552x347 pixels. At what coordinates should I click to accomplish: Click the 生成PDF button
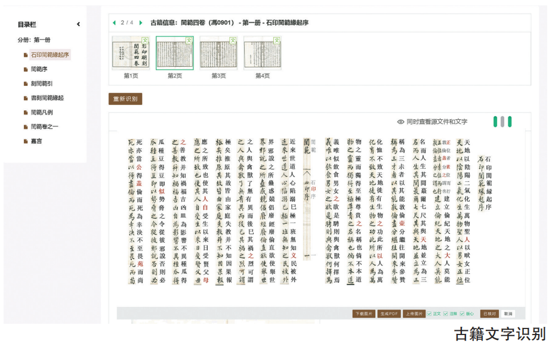(388, 314)
